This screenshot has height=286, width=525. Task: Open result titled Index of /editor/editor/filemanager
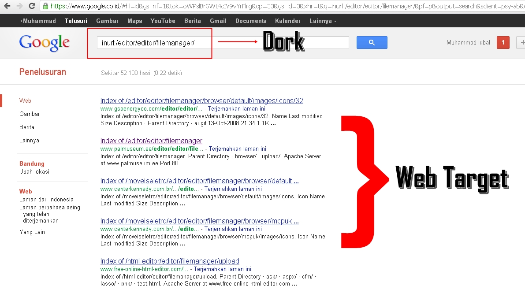(151, 141)
